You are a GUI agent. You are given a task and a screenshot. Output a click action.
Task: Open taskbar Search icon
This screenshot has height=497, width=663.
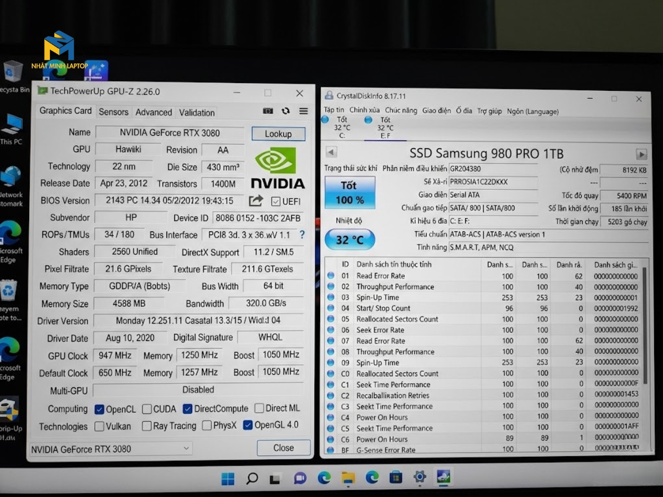pos(252,478)
